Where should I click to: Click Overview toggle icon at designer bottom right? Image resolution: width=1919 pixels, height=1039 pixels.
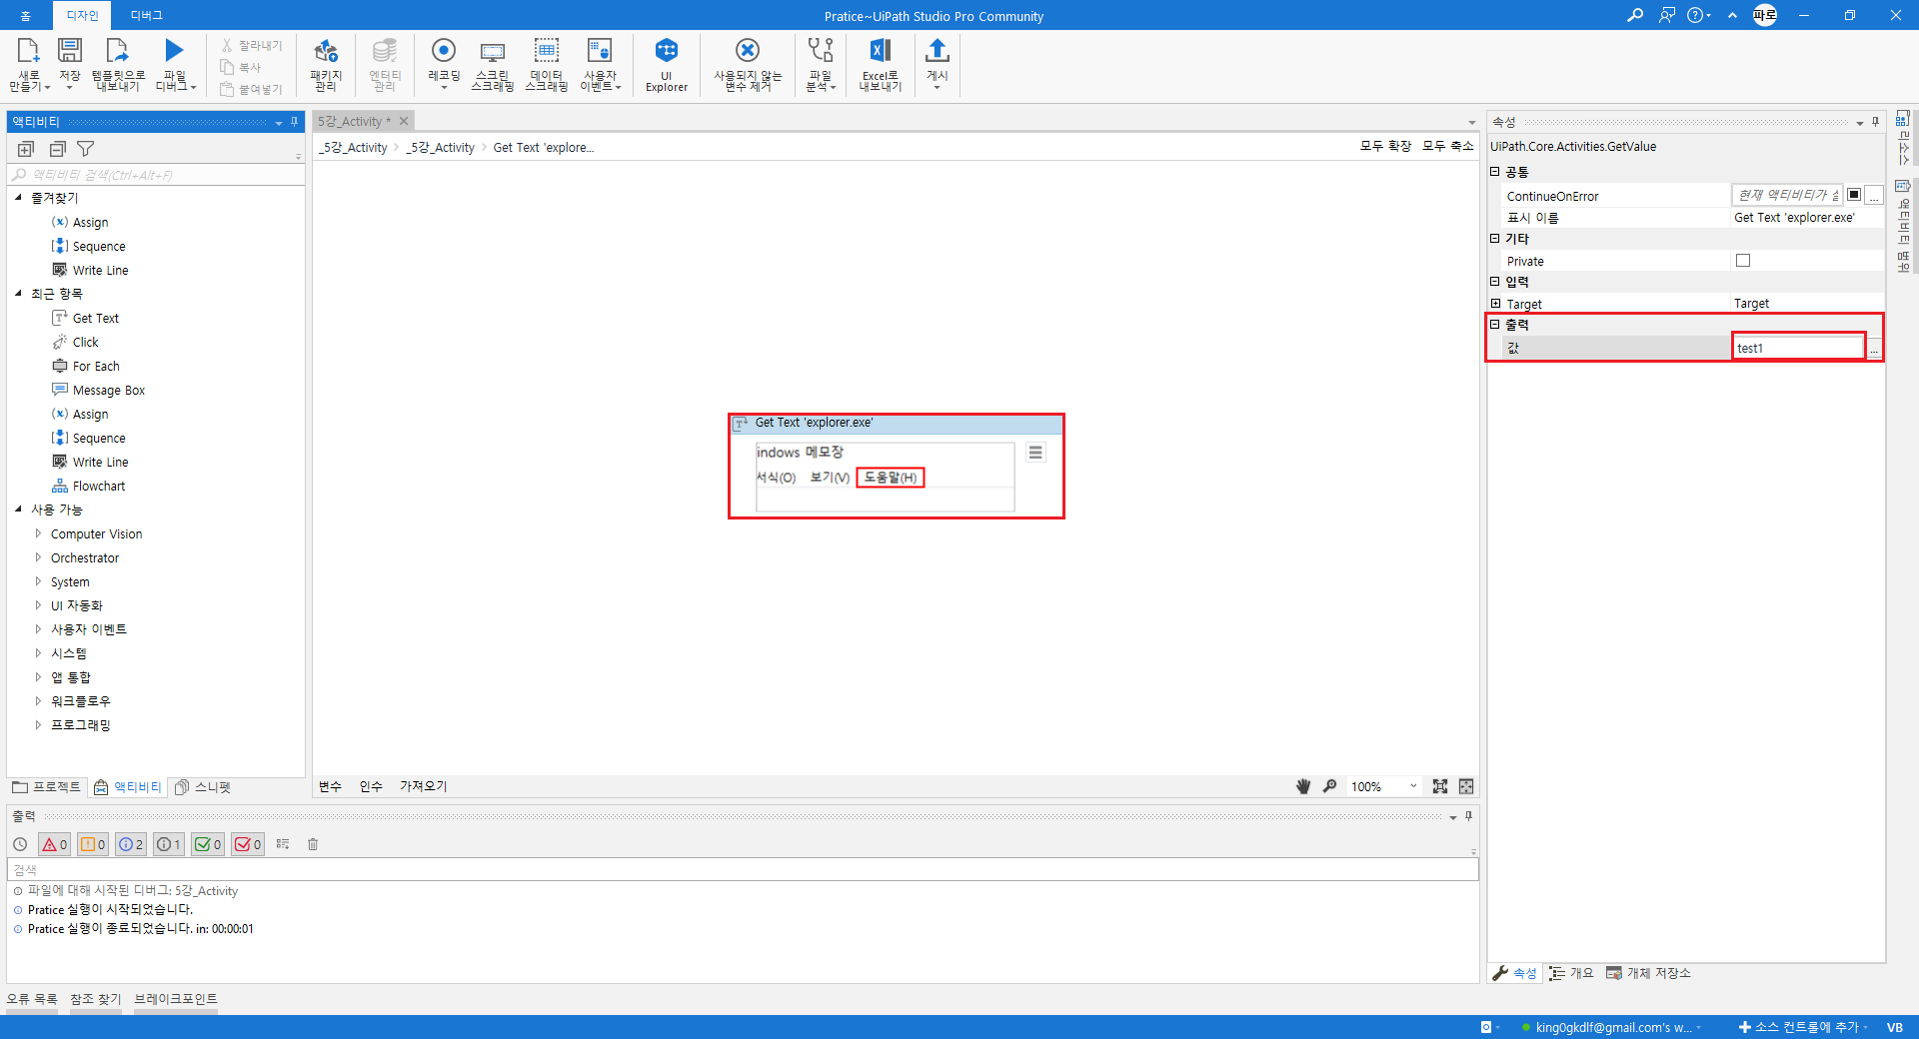[x=1466, y=786]
